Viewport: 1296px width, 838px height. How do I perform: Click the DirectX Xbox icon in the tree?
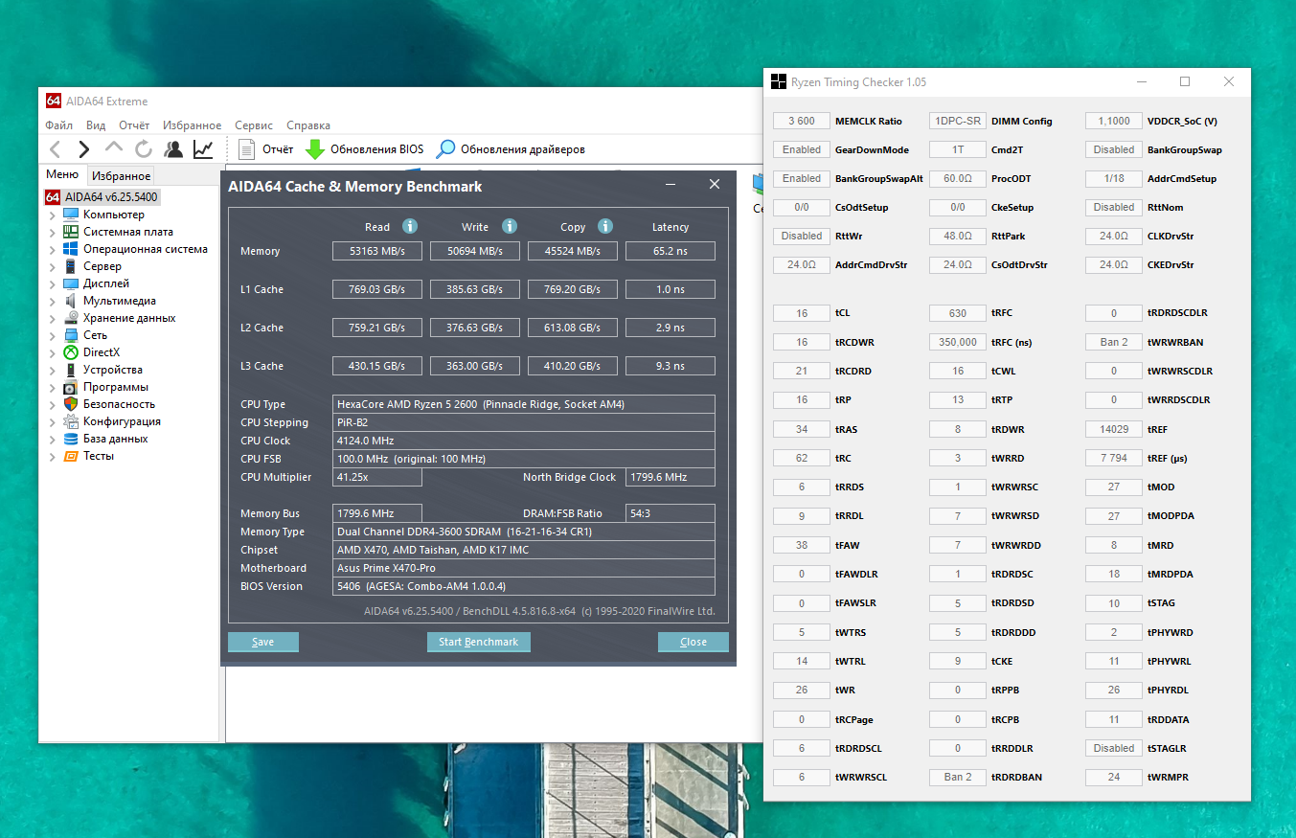click(71, 352)
